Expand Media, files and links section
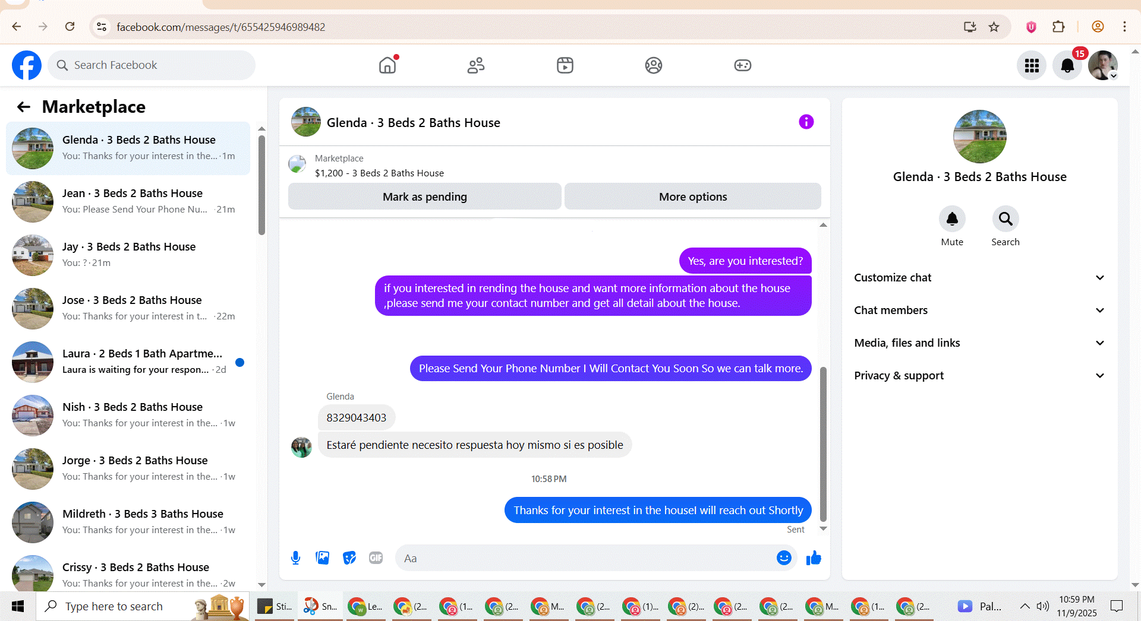The width and height of the screenshot is (1141, 621). point(979,343)
